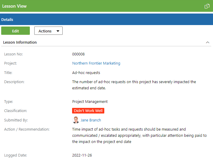Viewport: 213px width, 158px height.
Task: Click the logged date 2022-11-26
Action: point(82,155)
